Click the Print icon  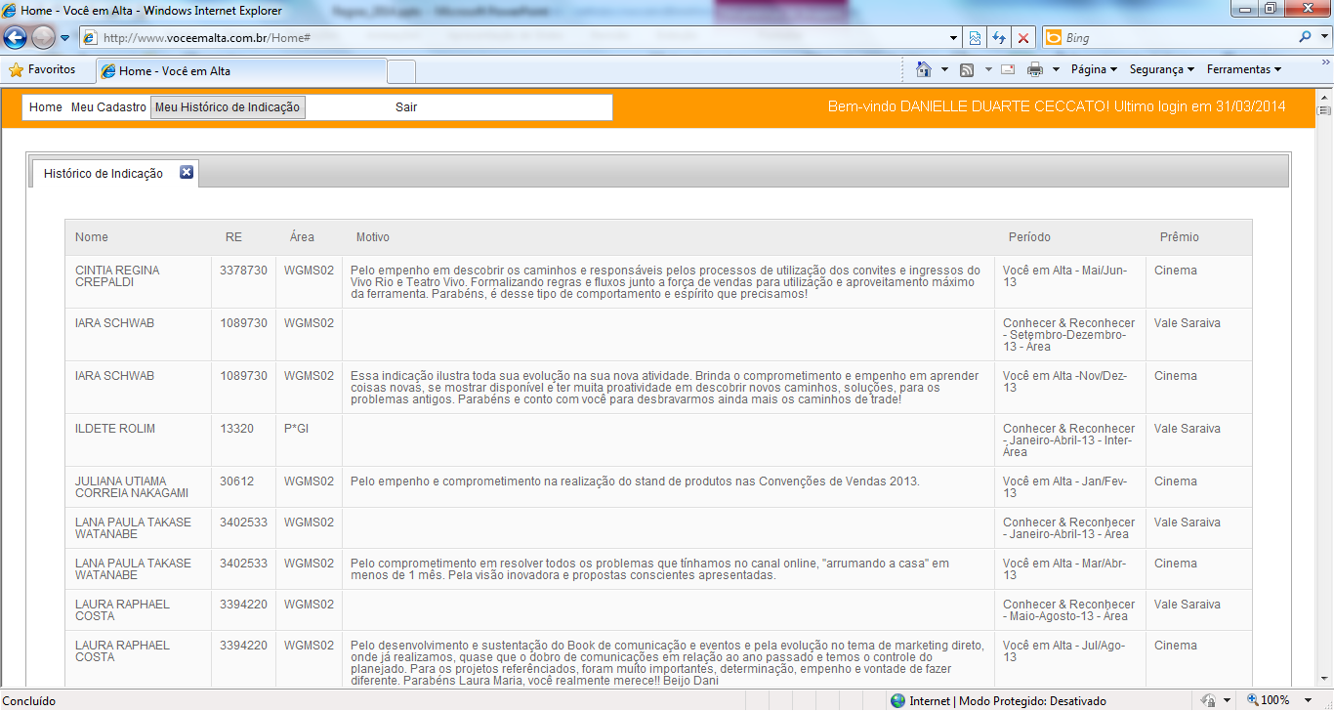[x=1035, y=70]
